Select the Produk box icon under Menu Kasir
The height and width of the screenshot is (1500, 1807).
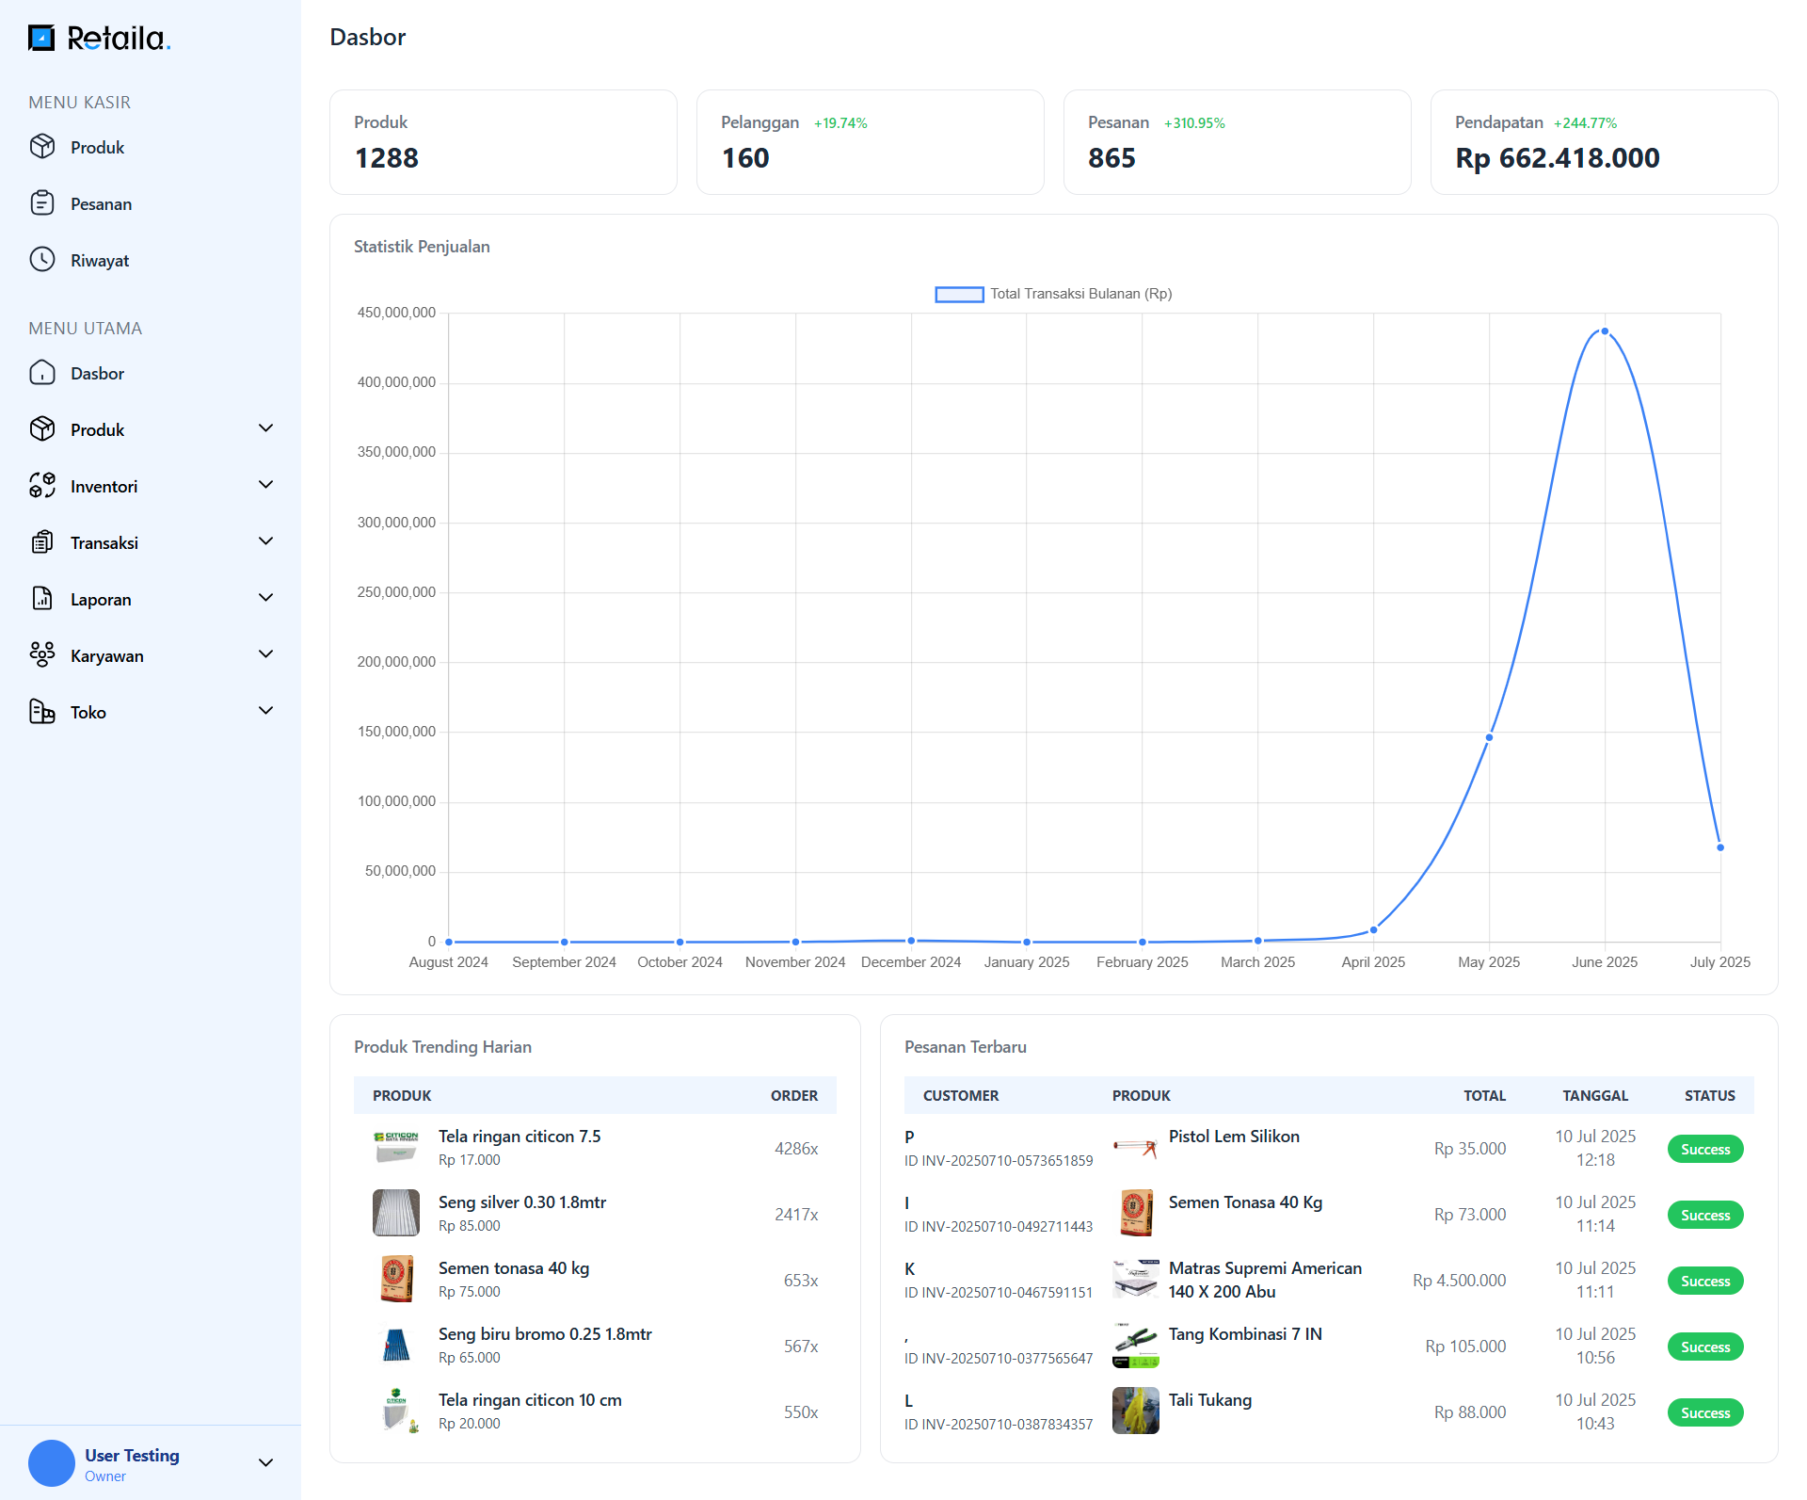(43, 147)
